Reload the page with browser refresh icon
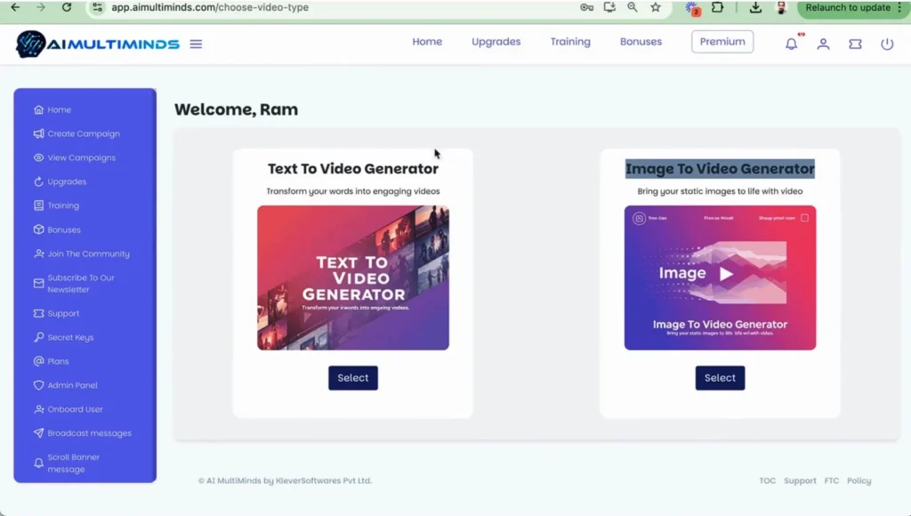This screenshot has height=516, width=911. (67, 7)
